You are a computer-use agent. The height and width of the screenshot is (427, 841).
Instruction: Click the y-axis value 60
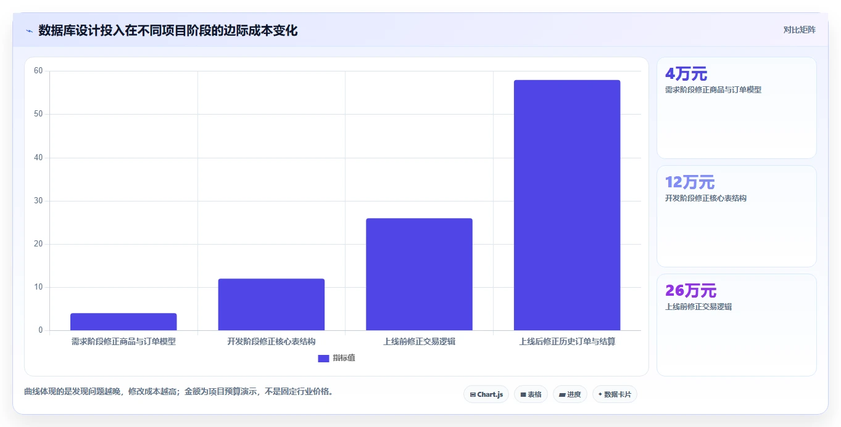point(38,71)
